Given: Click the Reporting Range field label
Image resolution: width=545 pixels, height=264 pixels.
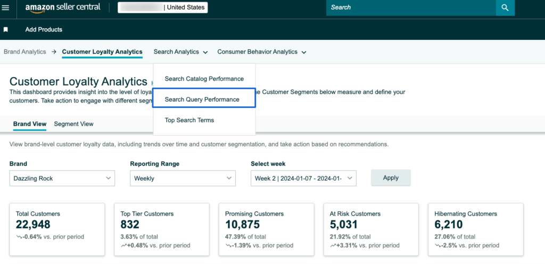Looking at the screenshot, I should click(155, 164).
